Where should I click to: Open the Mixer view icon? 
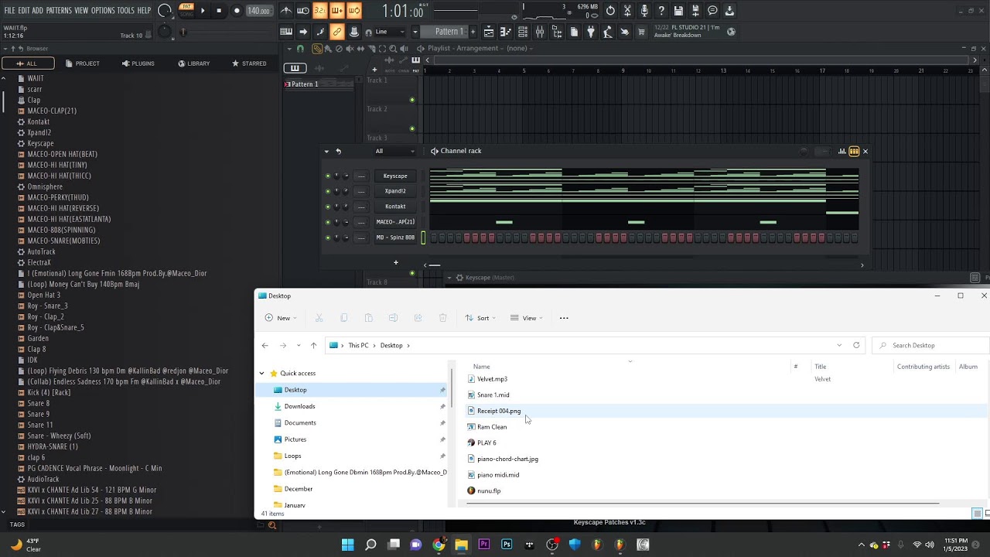pos(539,32)
